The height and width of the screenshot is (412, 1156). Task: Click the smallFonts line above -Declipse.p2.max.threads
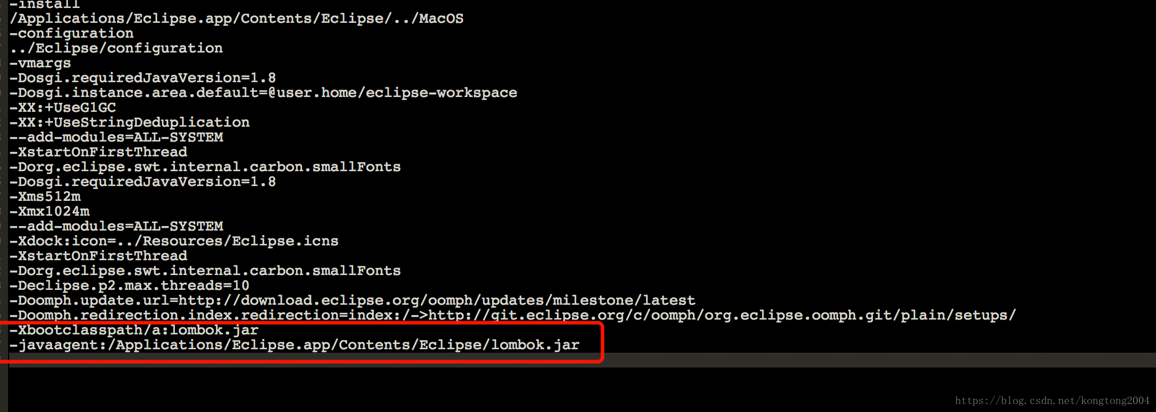tap(205, 270)
